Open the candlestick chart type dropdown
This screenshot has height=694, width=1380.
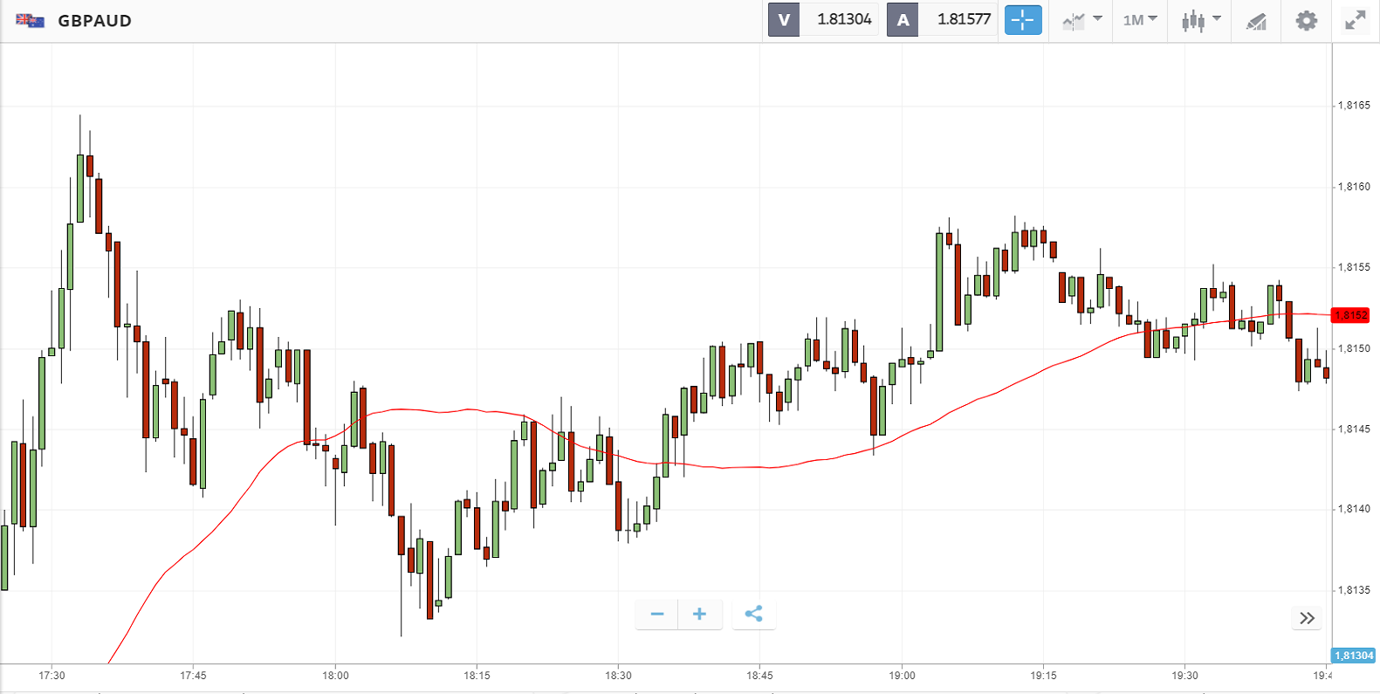coord(1200,20)
